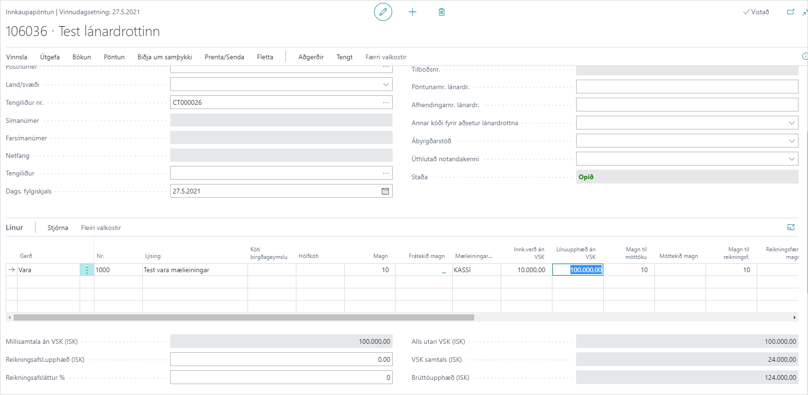Click the Frátekið magn column header

(427, 256)
